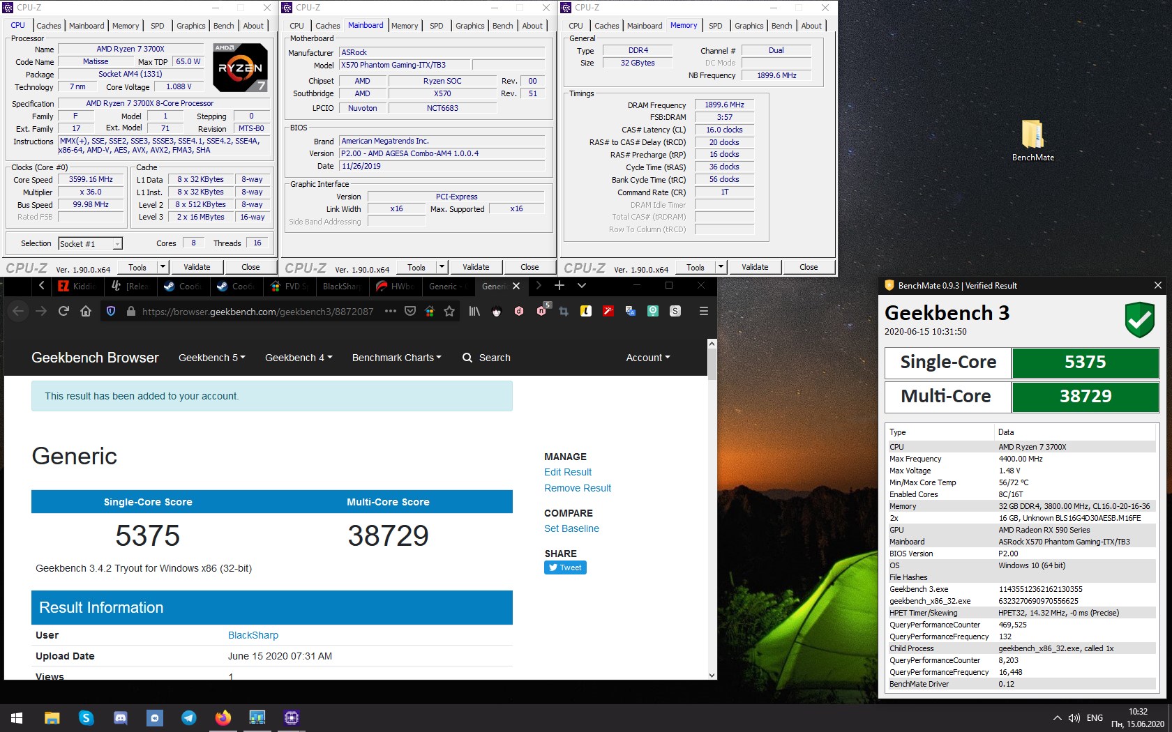
Task: Open Windows Start menu
Action: pyautogui.click(x=17, y=717)
